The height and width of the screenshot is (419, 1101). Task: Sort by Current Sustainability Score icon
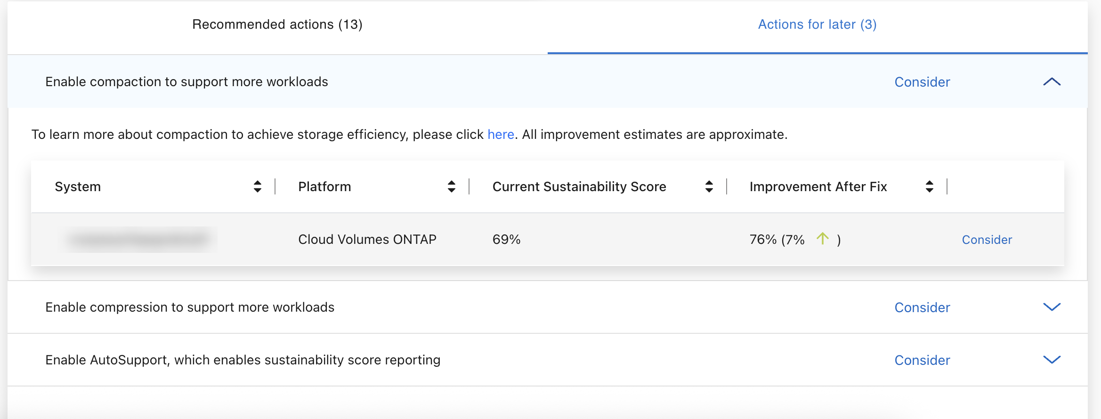click(x=709, y=186)
